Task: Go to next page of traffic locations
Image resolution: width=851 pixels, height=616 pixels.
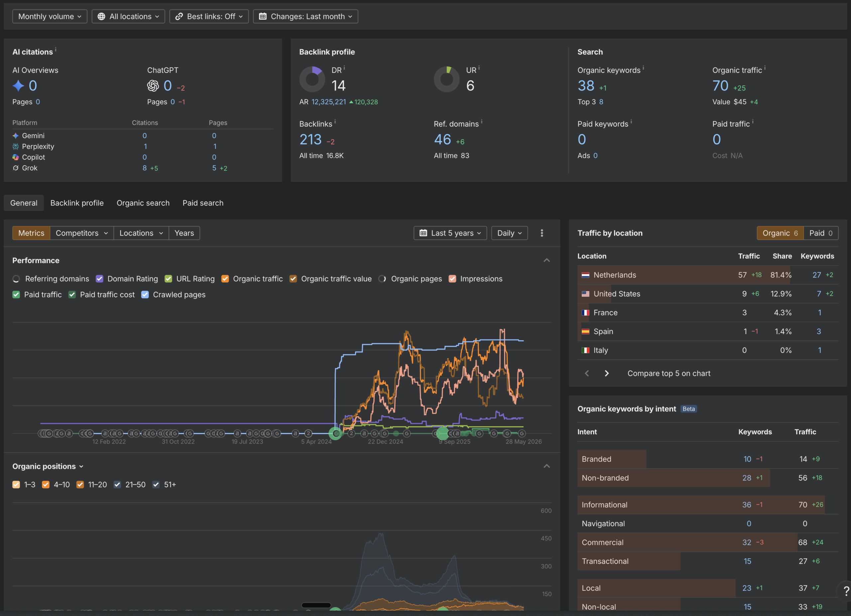Action: click(606, 373)
